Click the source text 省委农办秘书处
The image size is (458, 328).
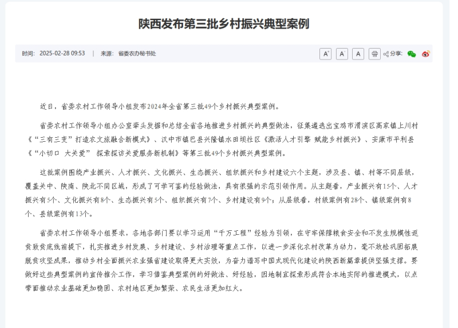(137, 54)
